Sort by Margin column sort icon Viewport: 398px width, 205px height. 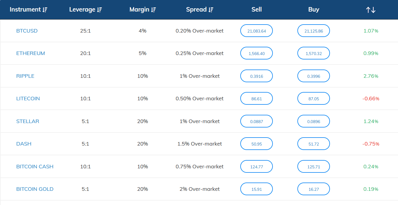point(153,10)
